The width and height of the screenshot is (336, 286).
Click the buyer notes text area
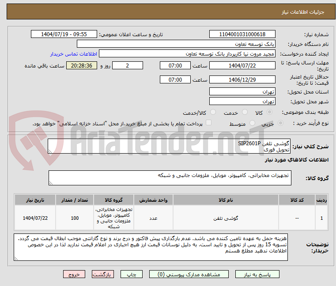tap(151, 247)
